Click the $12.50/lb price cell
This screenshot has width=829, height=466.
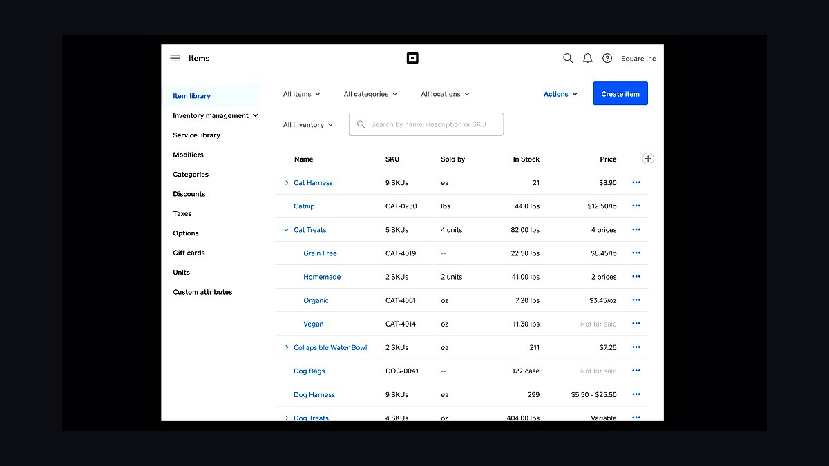pyautogui.click(x=602, y=206)
